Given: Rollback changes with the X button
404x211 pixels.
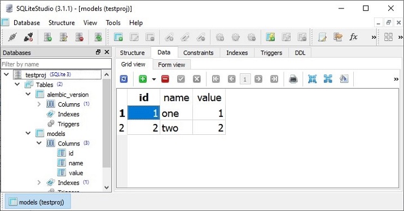Looking at the screenshot, I should (x=197, y=79).
